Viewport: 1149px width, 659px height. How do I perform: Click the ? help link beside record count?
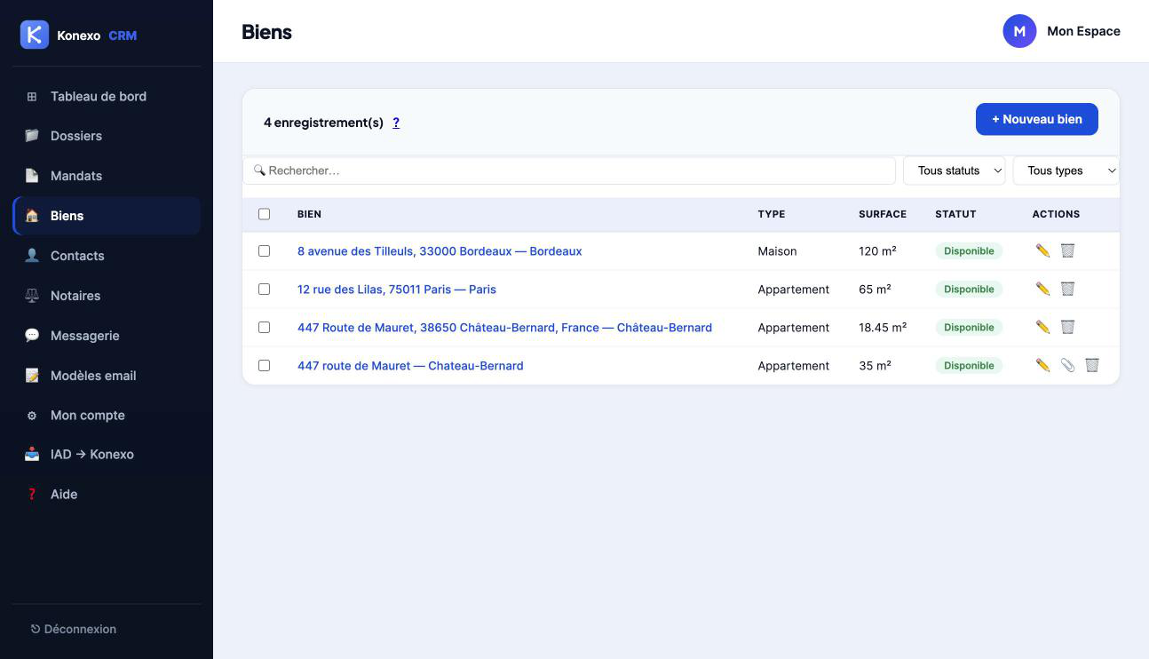tap(396, 123)
